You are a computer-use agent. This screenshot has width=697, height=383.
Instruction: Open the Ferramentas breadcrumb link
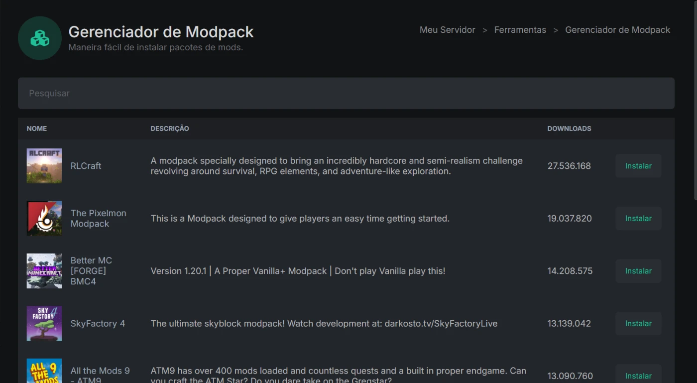click(520, 30)
